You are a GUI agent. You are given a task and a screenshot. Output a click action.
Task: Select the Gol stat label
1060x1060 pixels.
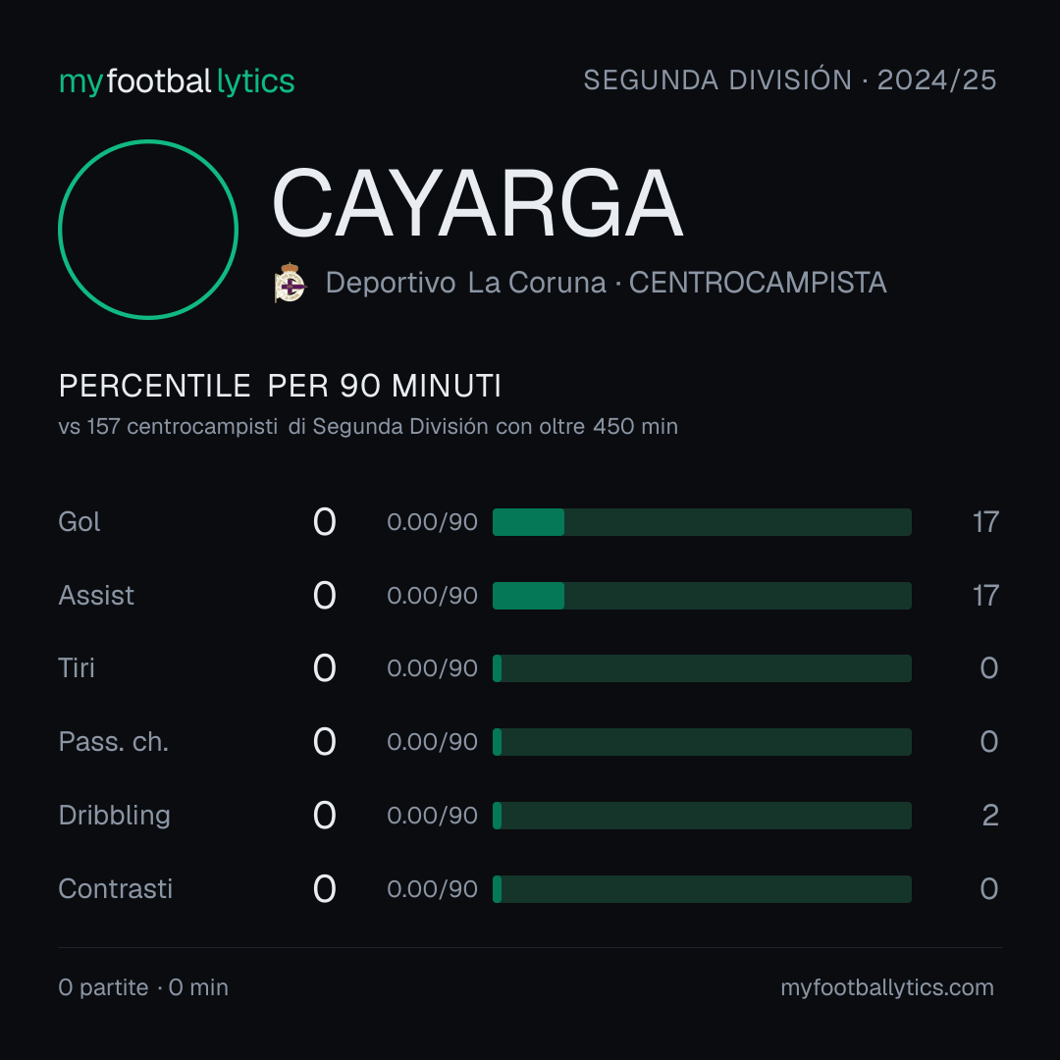(x=79, y=522)
